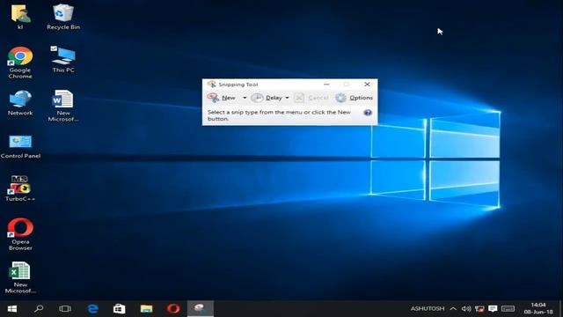Select the Opera Browser desktop shortcut
The width and height of the screenshot is (563, 317).
tap(20, 234)
